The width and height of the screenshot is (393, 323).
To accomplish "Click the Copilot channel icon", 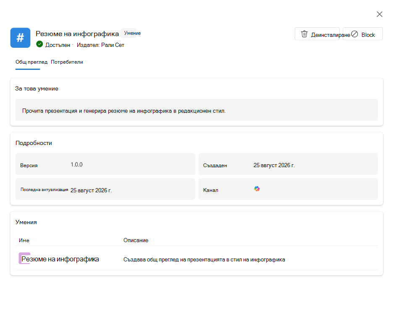I will 257,189.
